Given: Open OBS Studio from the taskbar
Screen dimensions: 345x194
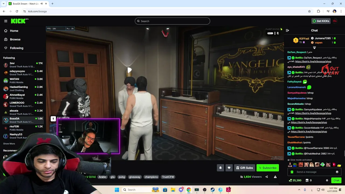Looking at the screenshot, I should (x=205, y=190).
